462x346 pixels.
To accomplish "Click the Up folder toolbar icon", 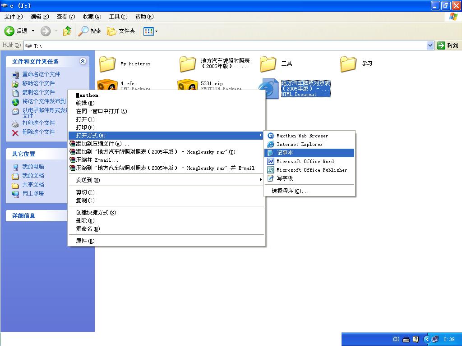I will [67, 31].
